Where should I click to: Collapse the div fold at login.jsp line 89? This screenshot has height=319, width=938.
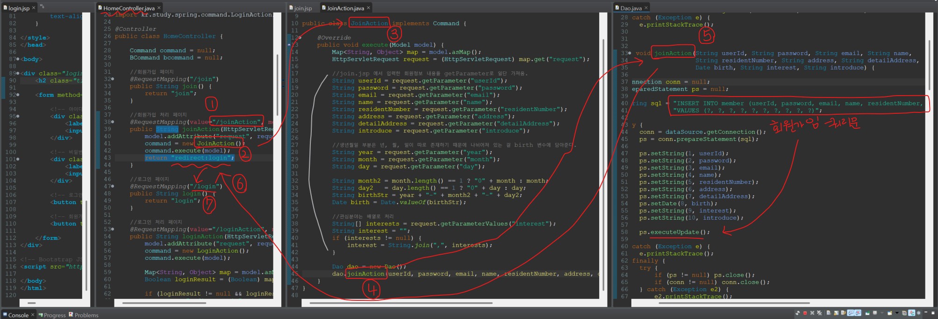point(18,73)
